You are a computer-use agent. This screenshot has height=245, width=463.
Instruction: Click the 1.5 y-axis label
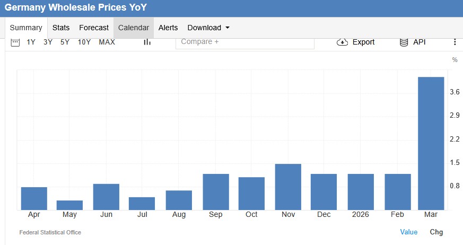[455, 162]
